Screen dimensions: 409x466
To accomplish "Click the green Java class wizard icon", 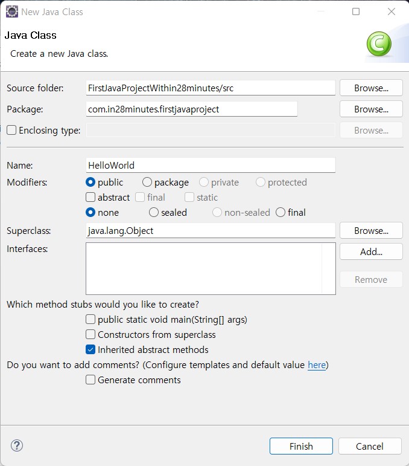I will point(379,44).
